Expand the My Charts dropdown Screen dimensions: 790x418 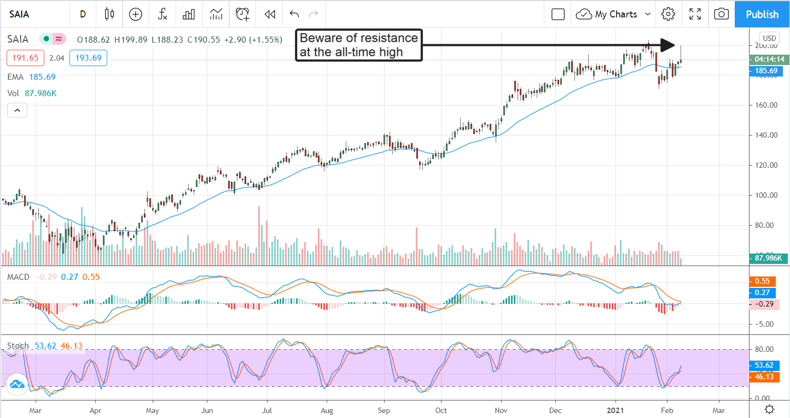pos(648,14)
